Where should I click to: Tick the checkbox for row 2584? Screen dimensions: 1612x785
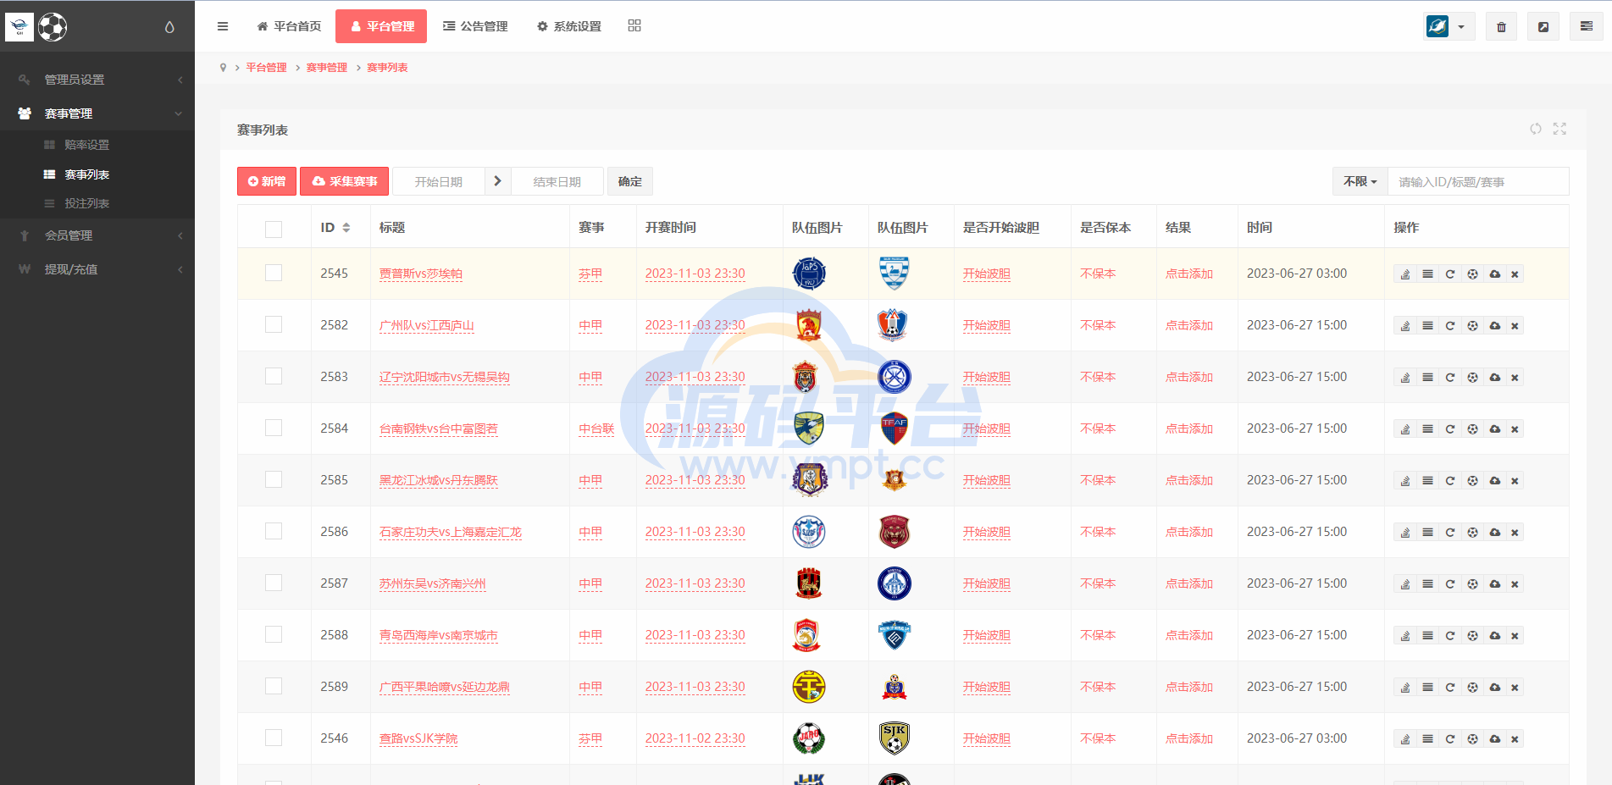pos(274,428)
